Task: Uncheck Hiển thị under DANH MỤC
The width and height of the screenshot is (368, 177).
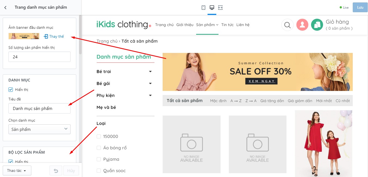Action: pos(11,90)
